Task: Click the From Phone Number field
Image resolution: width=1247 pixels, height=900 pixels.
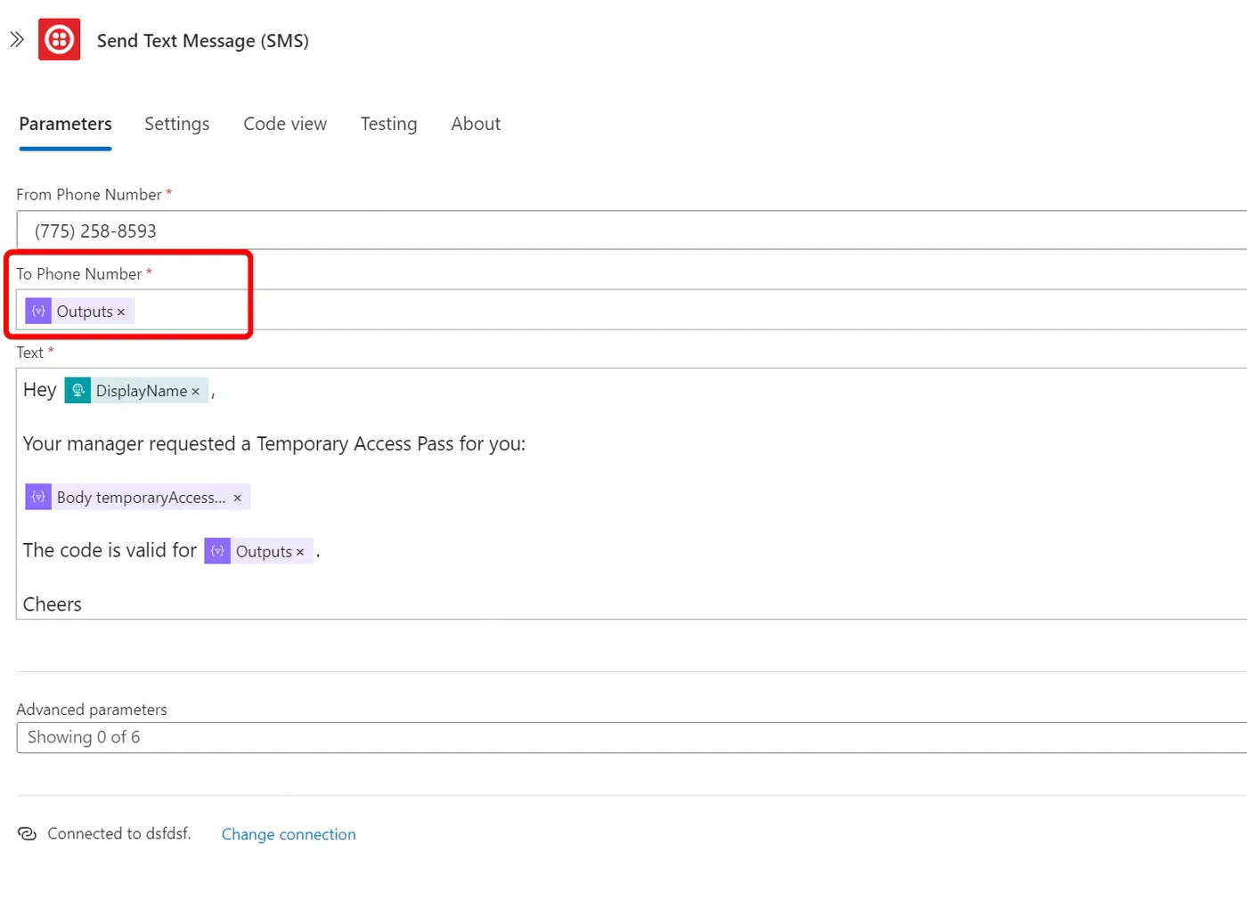Action: point(632,231)
